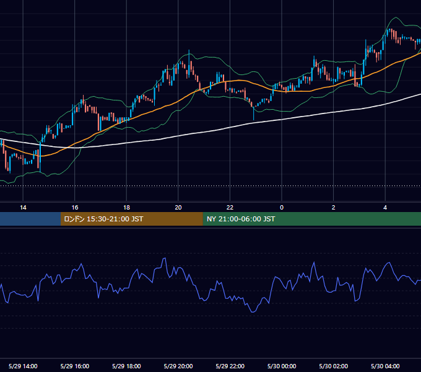Click the 5/29 14:00 label on oscillator axis

[23, 366]
